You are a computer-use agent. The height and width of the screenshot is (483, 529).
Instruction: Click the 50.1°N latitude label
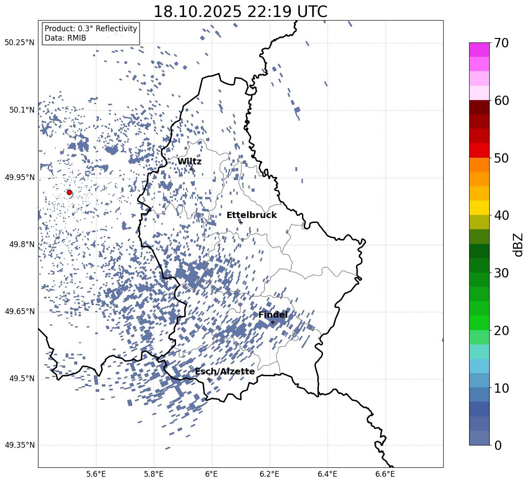click(21, 110)
